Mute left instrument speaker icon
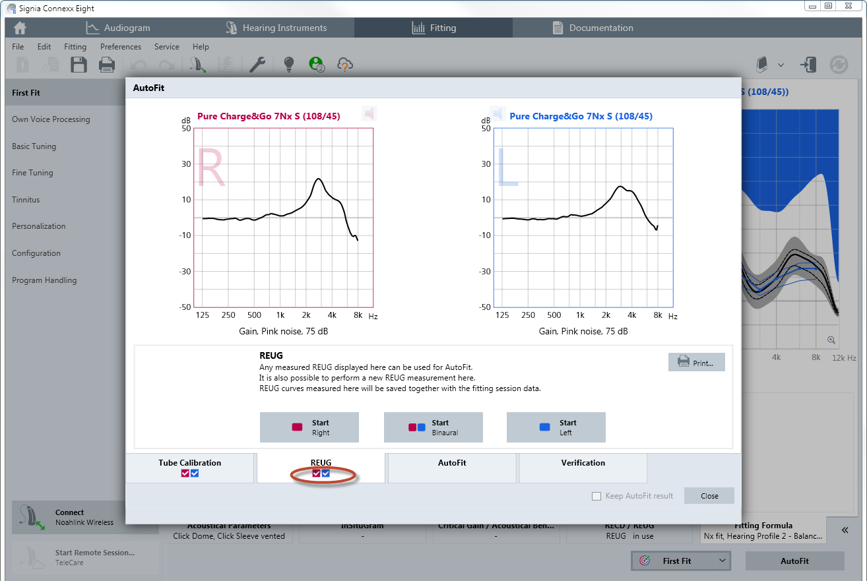The height and width of the screenshot is (581, 867). (x=497, y=113)
